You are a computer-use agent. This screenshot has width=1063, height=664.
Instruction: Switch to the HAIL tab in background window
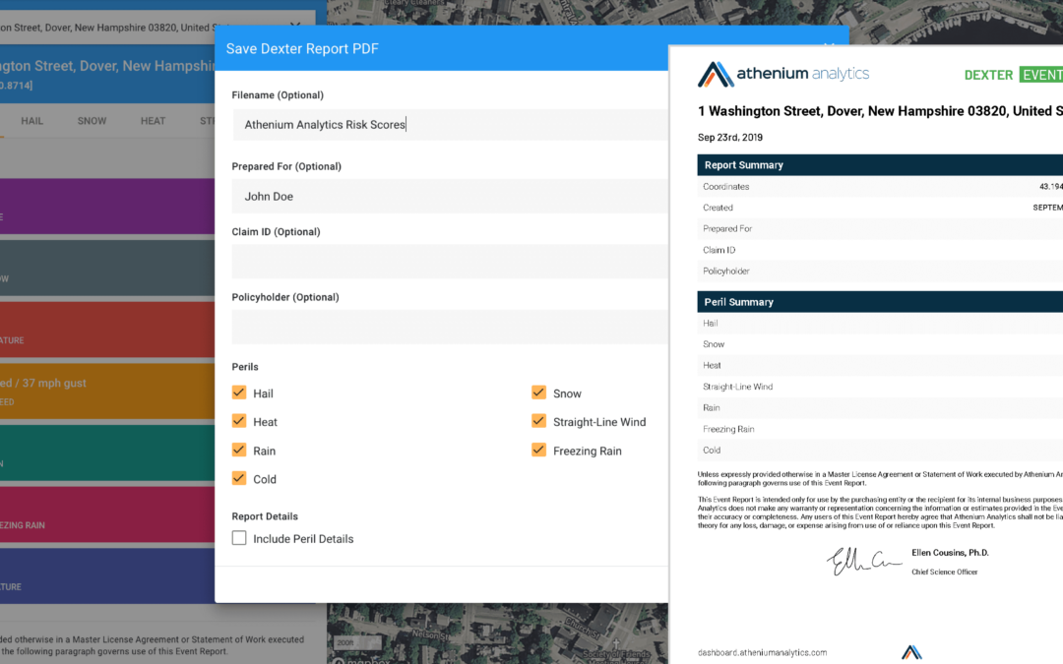coord(31,121)
